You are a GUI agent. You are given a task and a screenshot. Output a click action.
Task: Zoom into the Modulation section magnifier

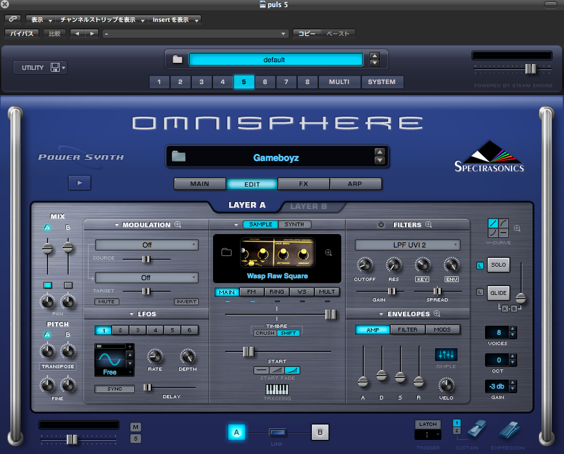pos(178,224)
